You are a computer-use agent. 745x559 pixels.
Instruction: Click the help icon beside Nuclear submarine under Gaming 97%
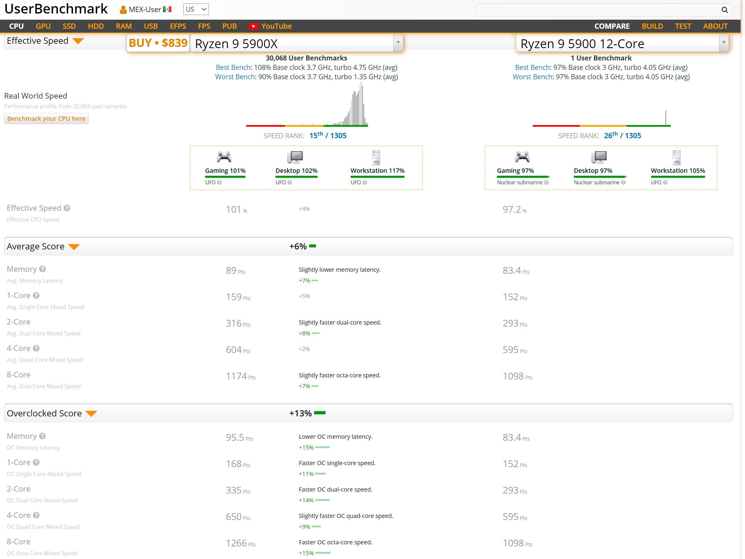(x=547, y=183)
